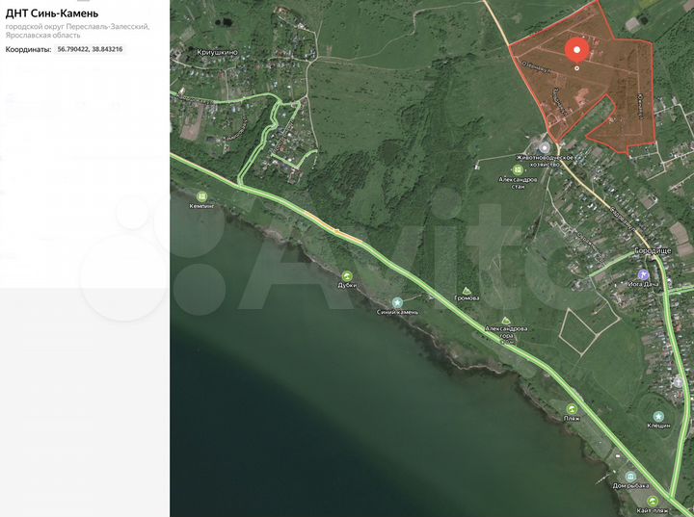The width and height of the screenshot is (694, 517).
Task: Click the church icon near Клещин
Action: (x=678, y=381)
